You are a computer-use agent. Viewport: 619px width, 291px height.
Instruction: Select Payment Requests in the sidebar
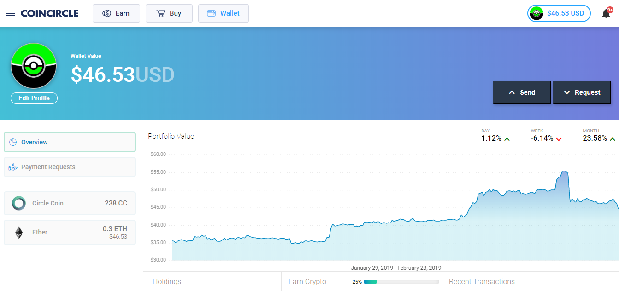pyautogui.click(x=70, y=167)
